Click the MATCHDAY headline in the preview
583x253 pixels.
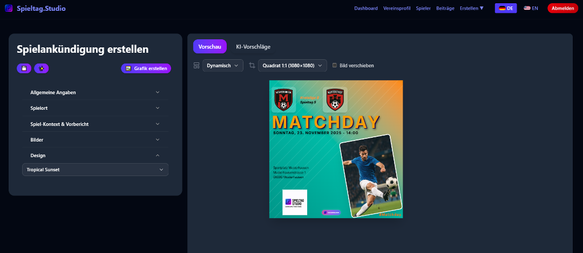[x=326, y=122]
